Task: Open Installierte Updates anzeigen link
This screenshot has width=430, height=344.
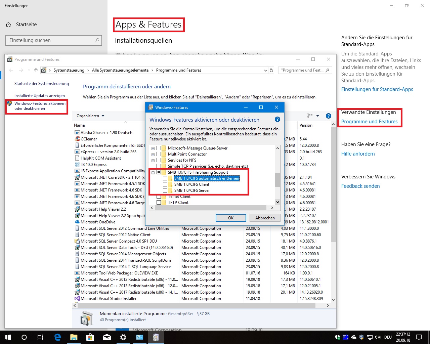Action: [40, 96]
